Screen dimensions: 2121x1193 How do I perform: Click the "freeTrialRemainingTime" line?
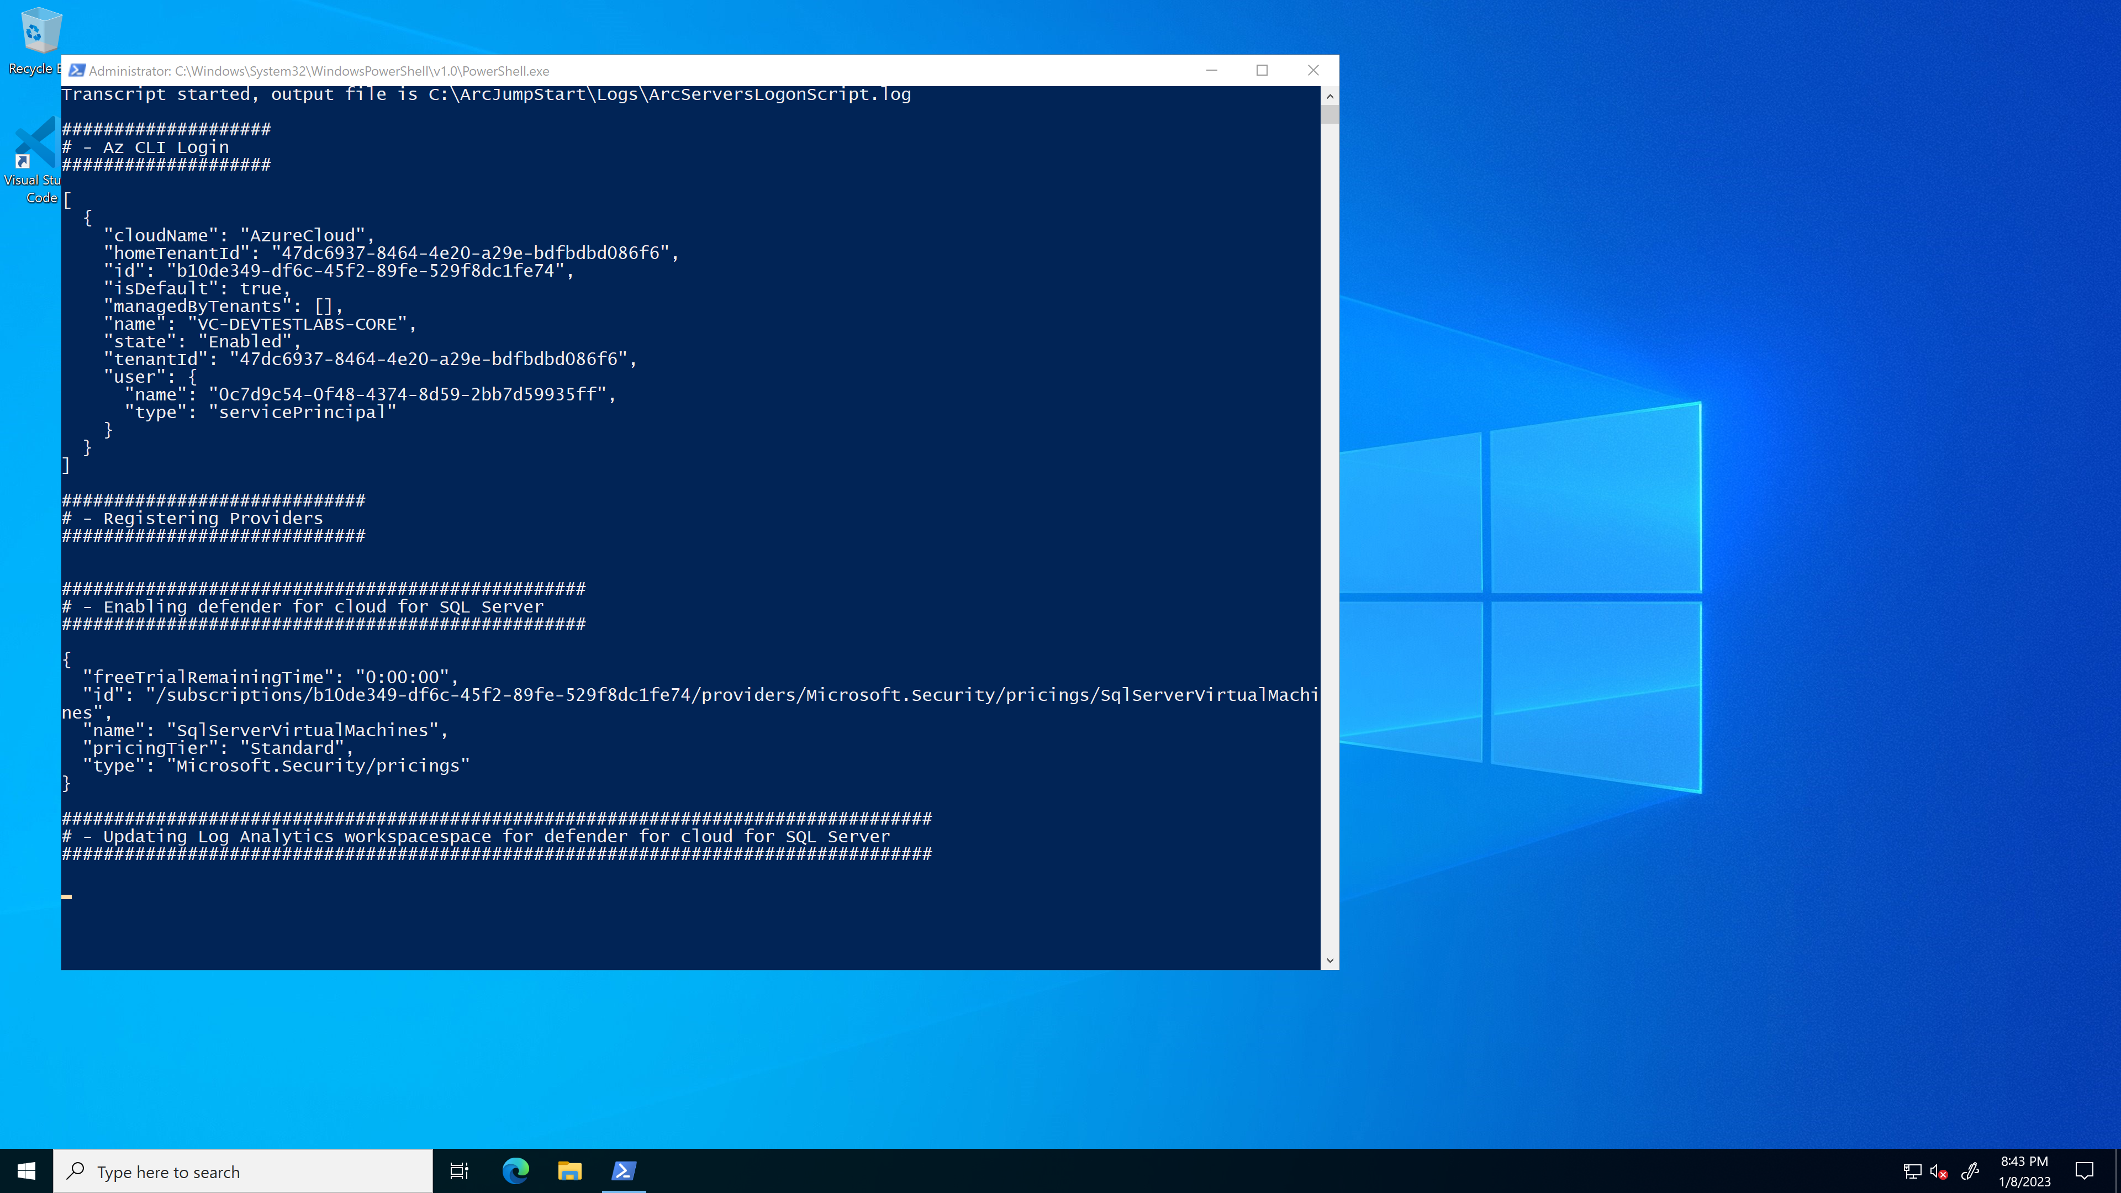[271, 678]
